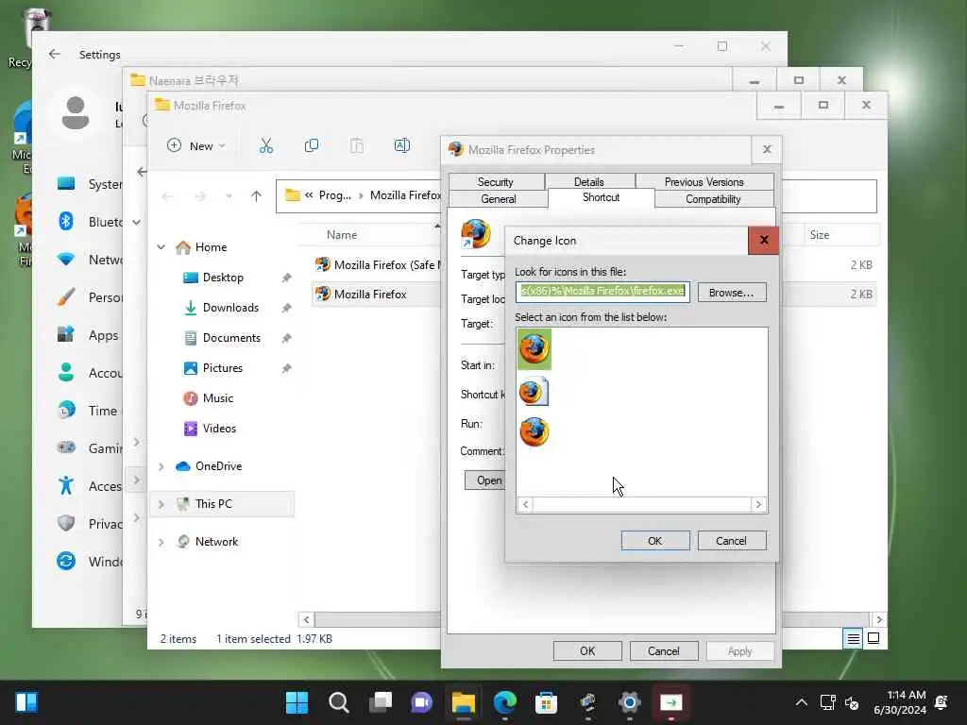Select the Shortcut tab

click(x=602, y=197)
